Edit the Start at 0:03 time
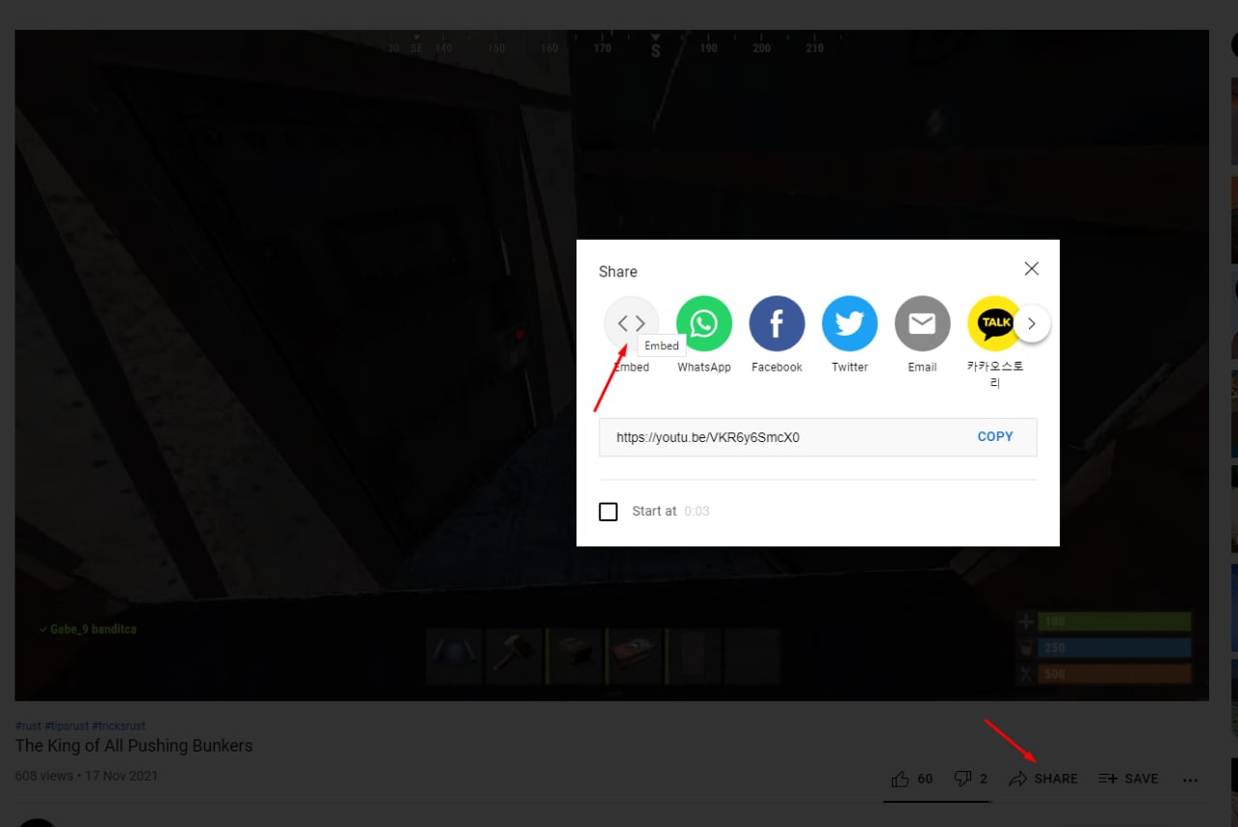The image size is (1238, 827). tap(696, 512)
